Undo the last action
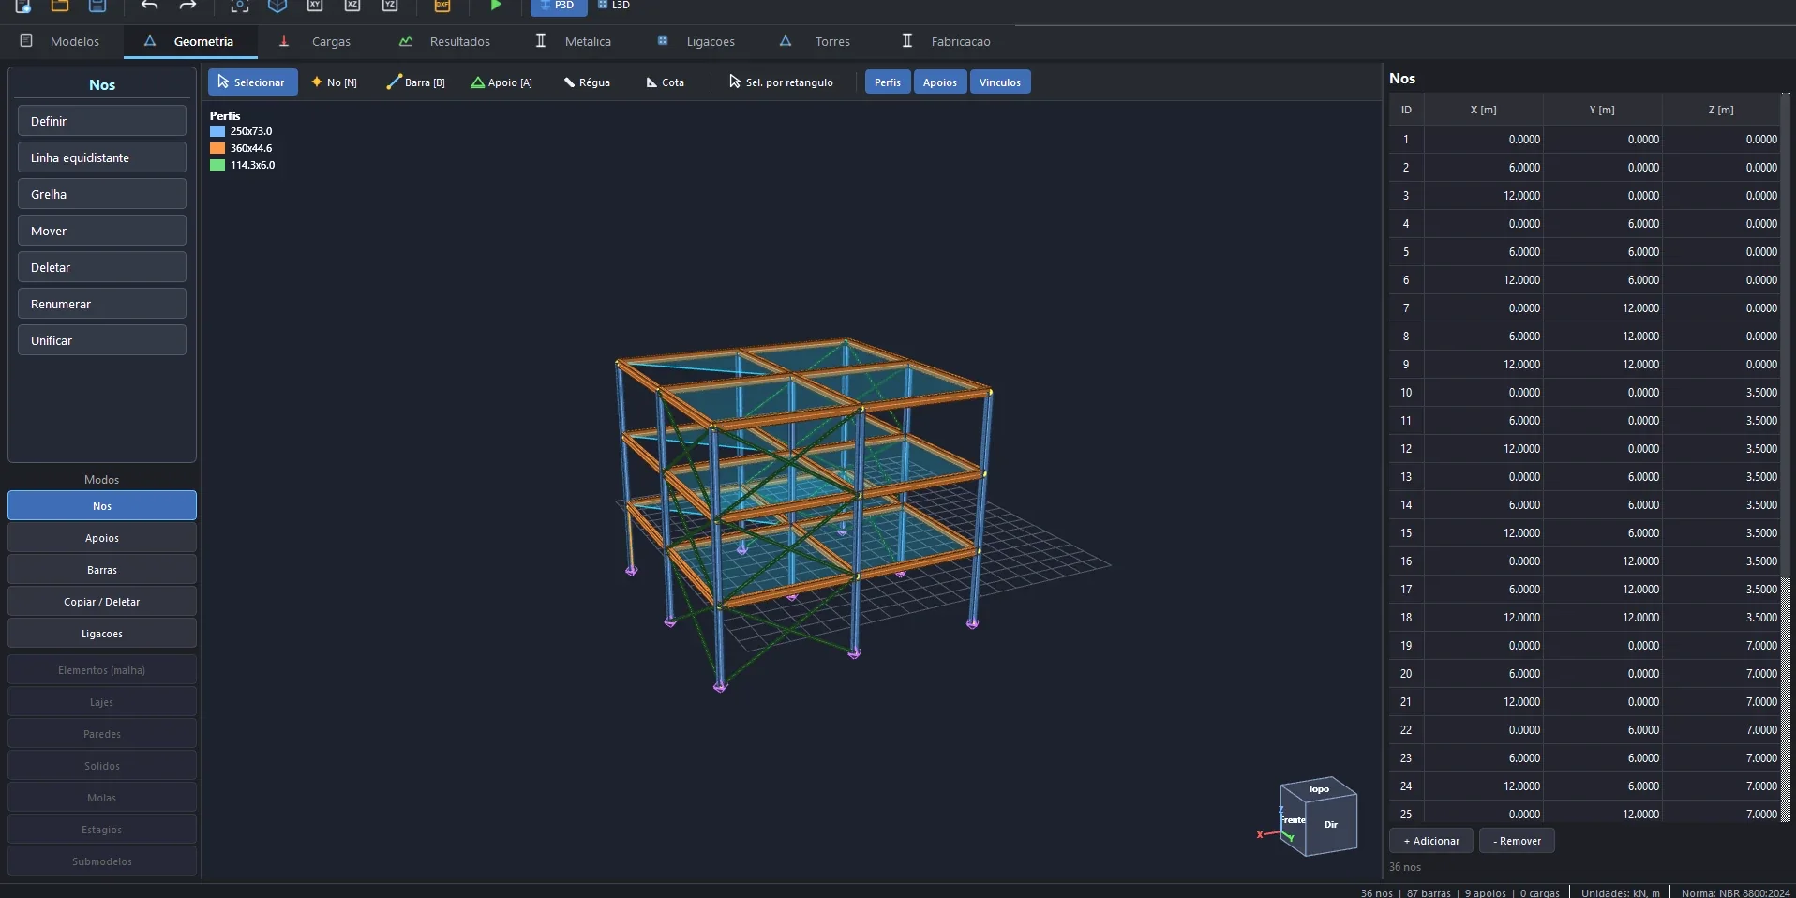The height and width of the screenshot is (898, 1796). 149,6
